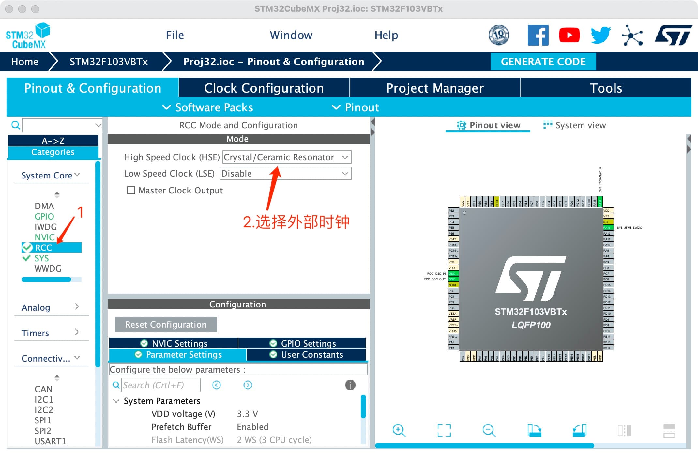This screenshot has width=698, height=456.
Task: Click the NRST pin on chip
Action: pyautogui.click(x=453, y=285)
